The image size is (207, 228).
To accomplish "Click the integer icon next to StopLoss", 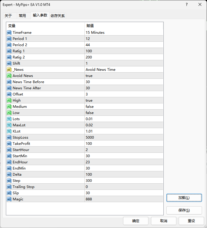I will (x=9, y=138).
